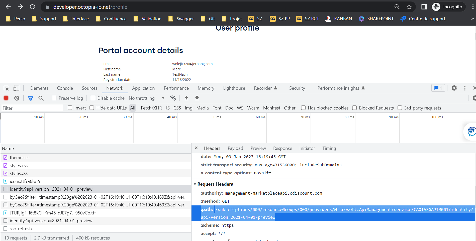Open the Lighthouse tab

click(x=234, y=88)
